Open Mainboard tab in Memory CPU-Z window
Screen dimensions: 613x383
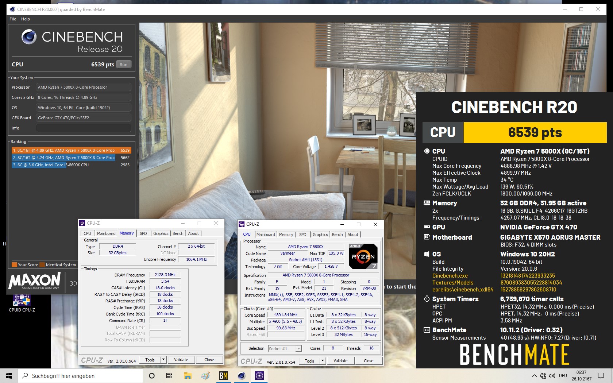(x=106, y=233)
